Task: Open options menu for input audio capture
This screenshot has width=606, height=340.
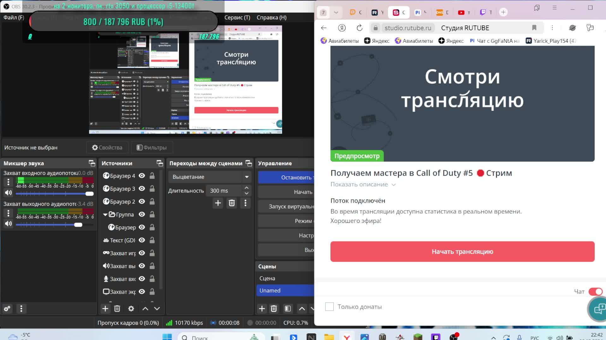Action: [x=9, y=182]
